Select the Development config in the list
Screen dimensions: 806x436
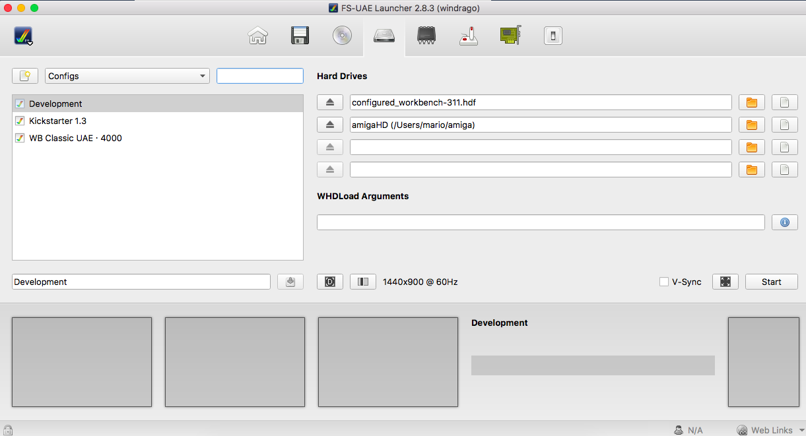(x=158, y=104)
